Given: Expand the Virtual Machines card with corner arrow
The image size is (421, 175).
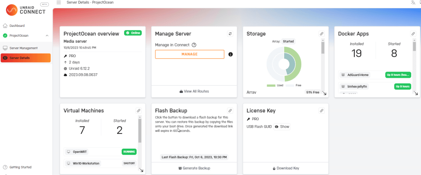Looking at the screenshot, I should click(141, 170).
